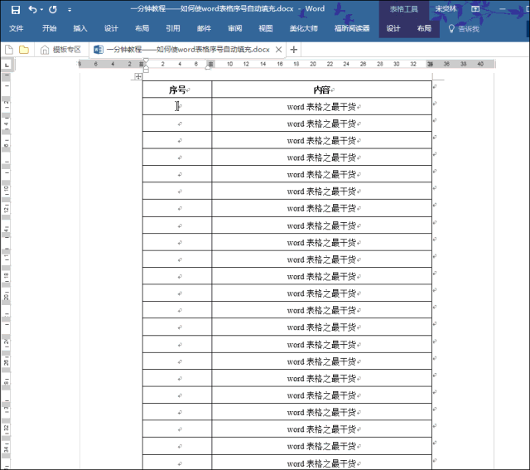
Task: Switch to the 开始 ribbon tab
Action: coord(50,28)
